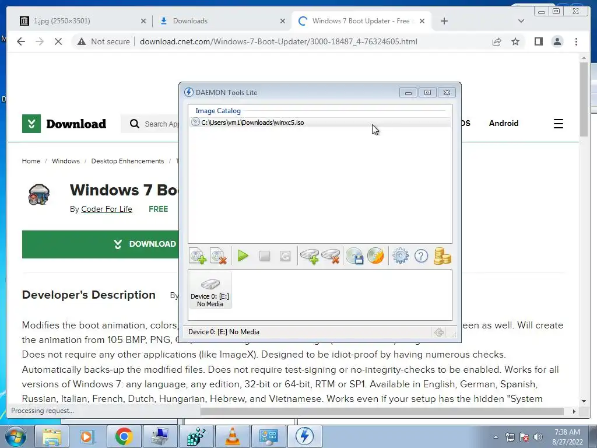Toggle the Chrome side panel icon

[x=538, y=41]
